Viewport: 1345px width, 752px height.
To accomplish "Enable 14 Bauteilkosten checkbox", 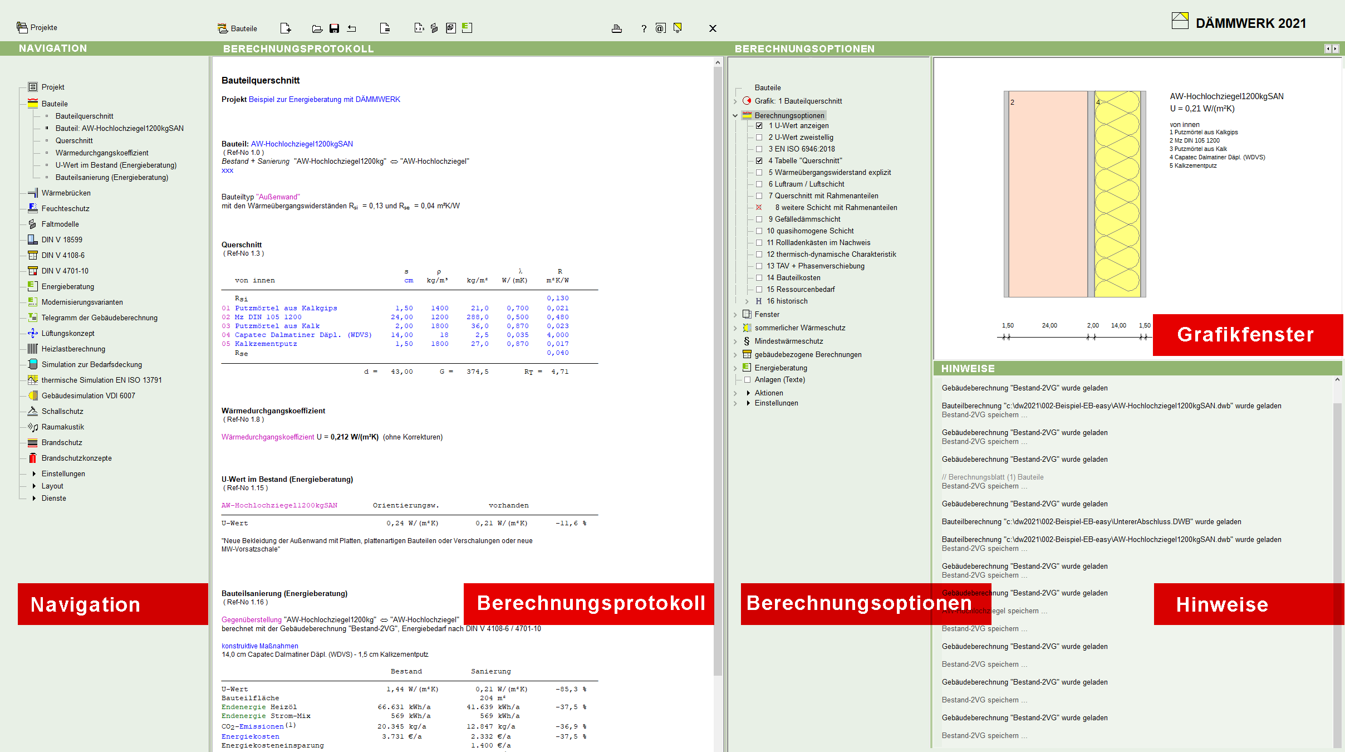I will pos(759,278).
